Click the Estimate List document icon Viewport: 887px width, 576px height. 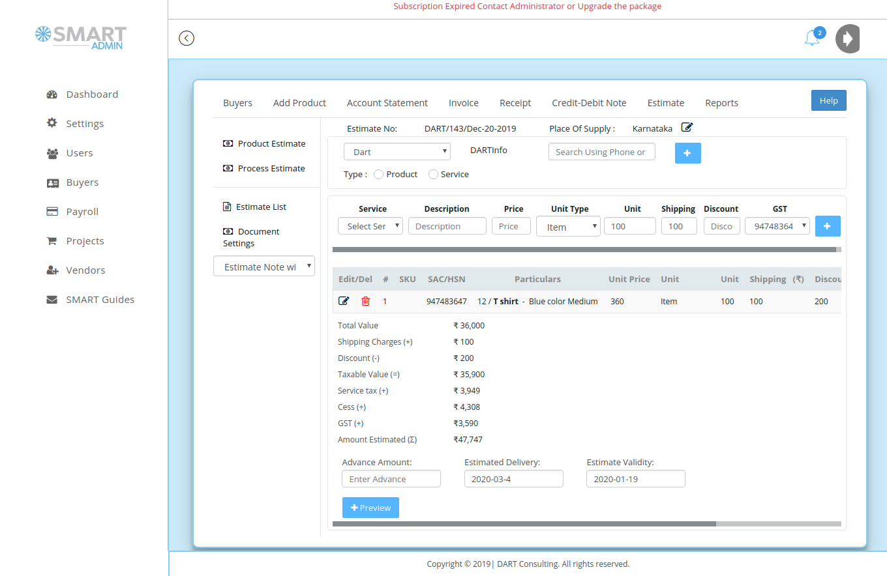(227, 207)
